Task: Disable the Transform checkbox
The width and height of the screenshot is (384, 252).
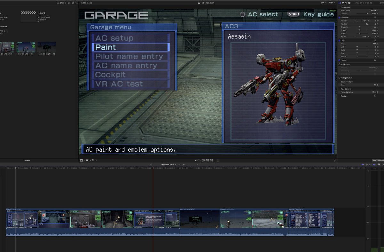Action: point(340,17)
